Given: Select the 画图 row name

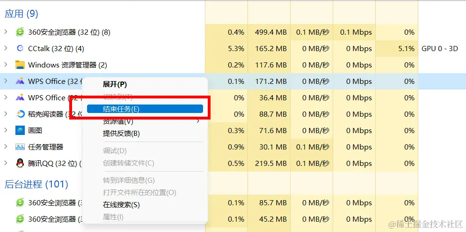Looking at the screenshot, I should pyautogui.click(x=35, y=130).
